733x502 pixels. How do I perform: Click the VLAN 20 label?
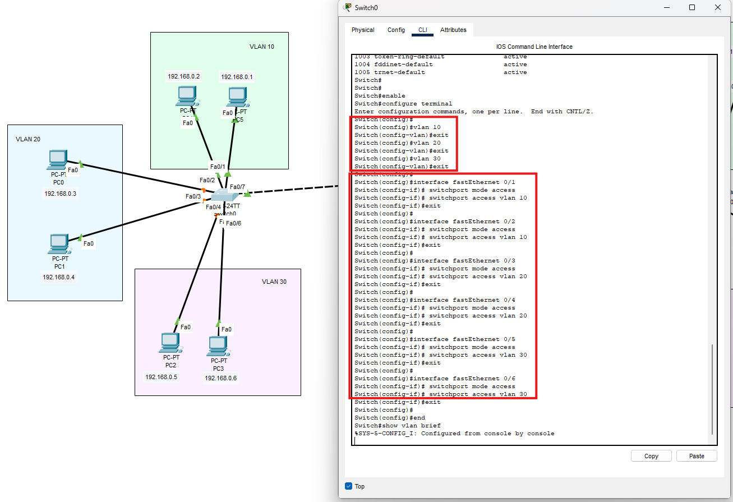pyautogui.click(x=28, y=139)
